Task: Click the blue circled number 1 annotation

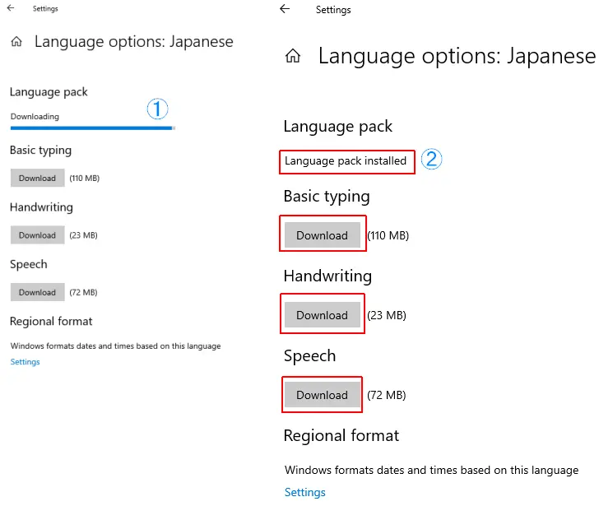Action: click(157, 109)
